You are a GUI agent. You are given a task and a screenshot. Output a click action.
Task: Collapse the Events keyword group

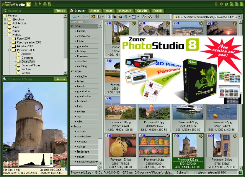click(72, 26)
